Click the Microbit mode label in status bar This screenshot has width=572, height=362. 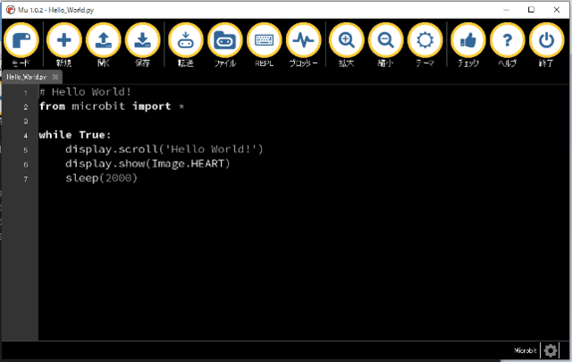[526, 350]
